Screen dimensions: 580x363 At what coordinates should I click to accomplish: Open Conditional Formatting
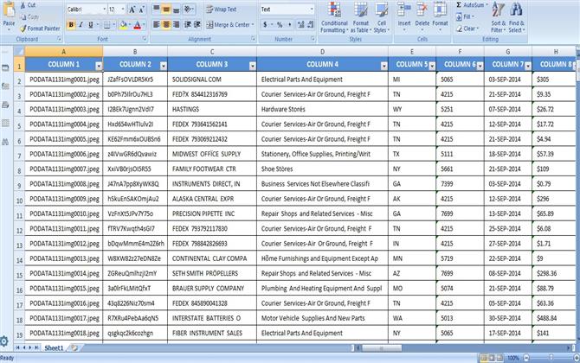click(334, 17)
